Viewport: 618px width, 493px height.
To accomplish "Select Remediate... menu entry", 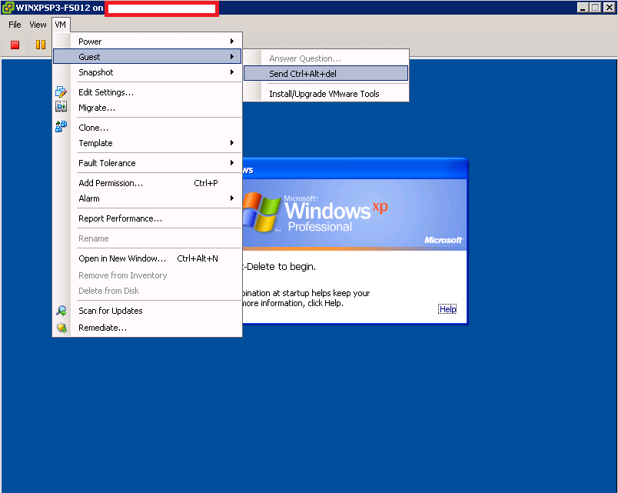I will (147, 328).
